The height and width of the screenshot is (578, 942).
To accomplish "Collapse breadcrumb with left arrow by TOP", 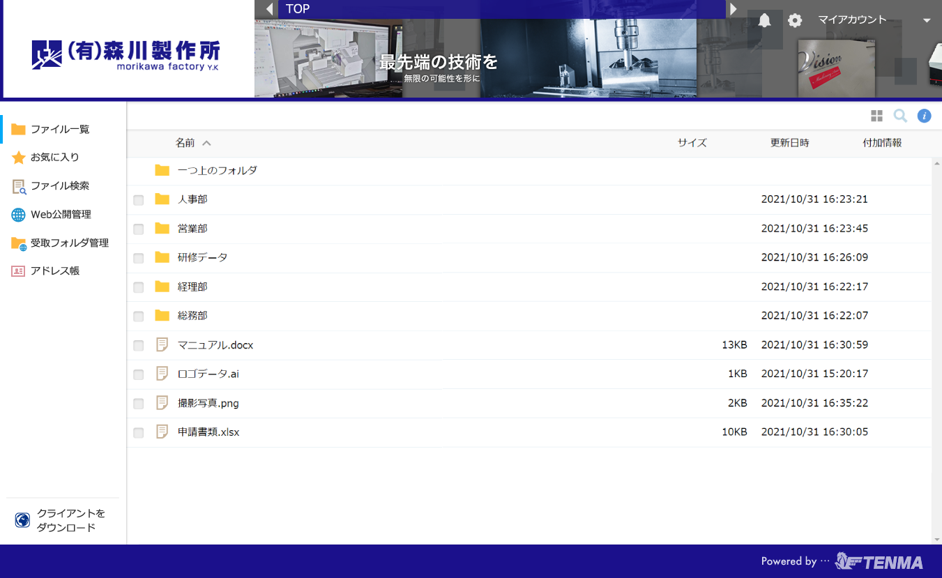I will coord(269,9).
